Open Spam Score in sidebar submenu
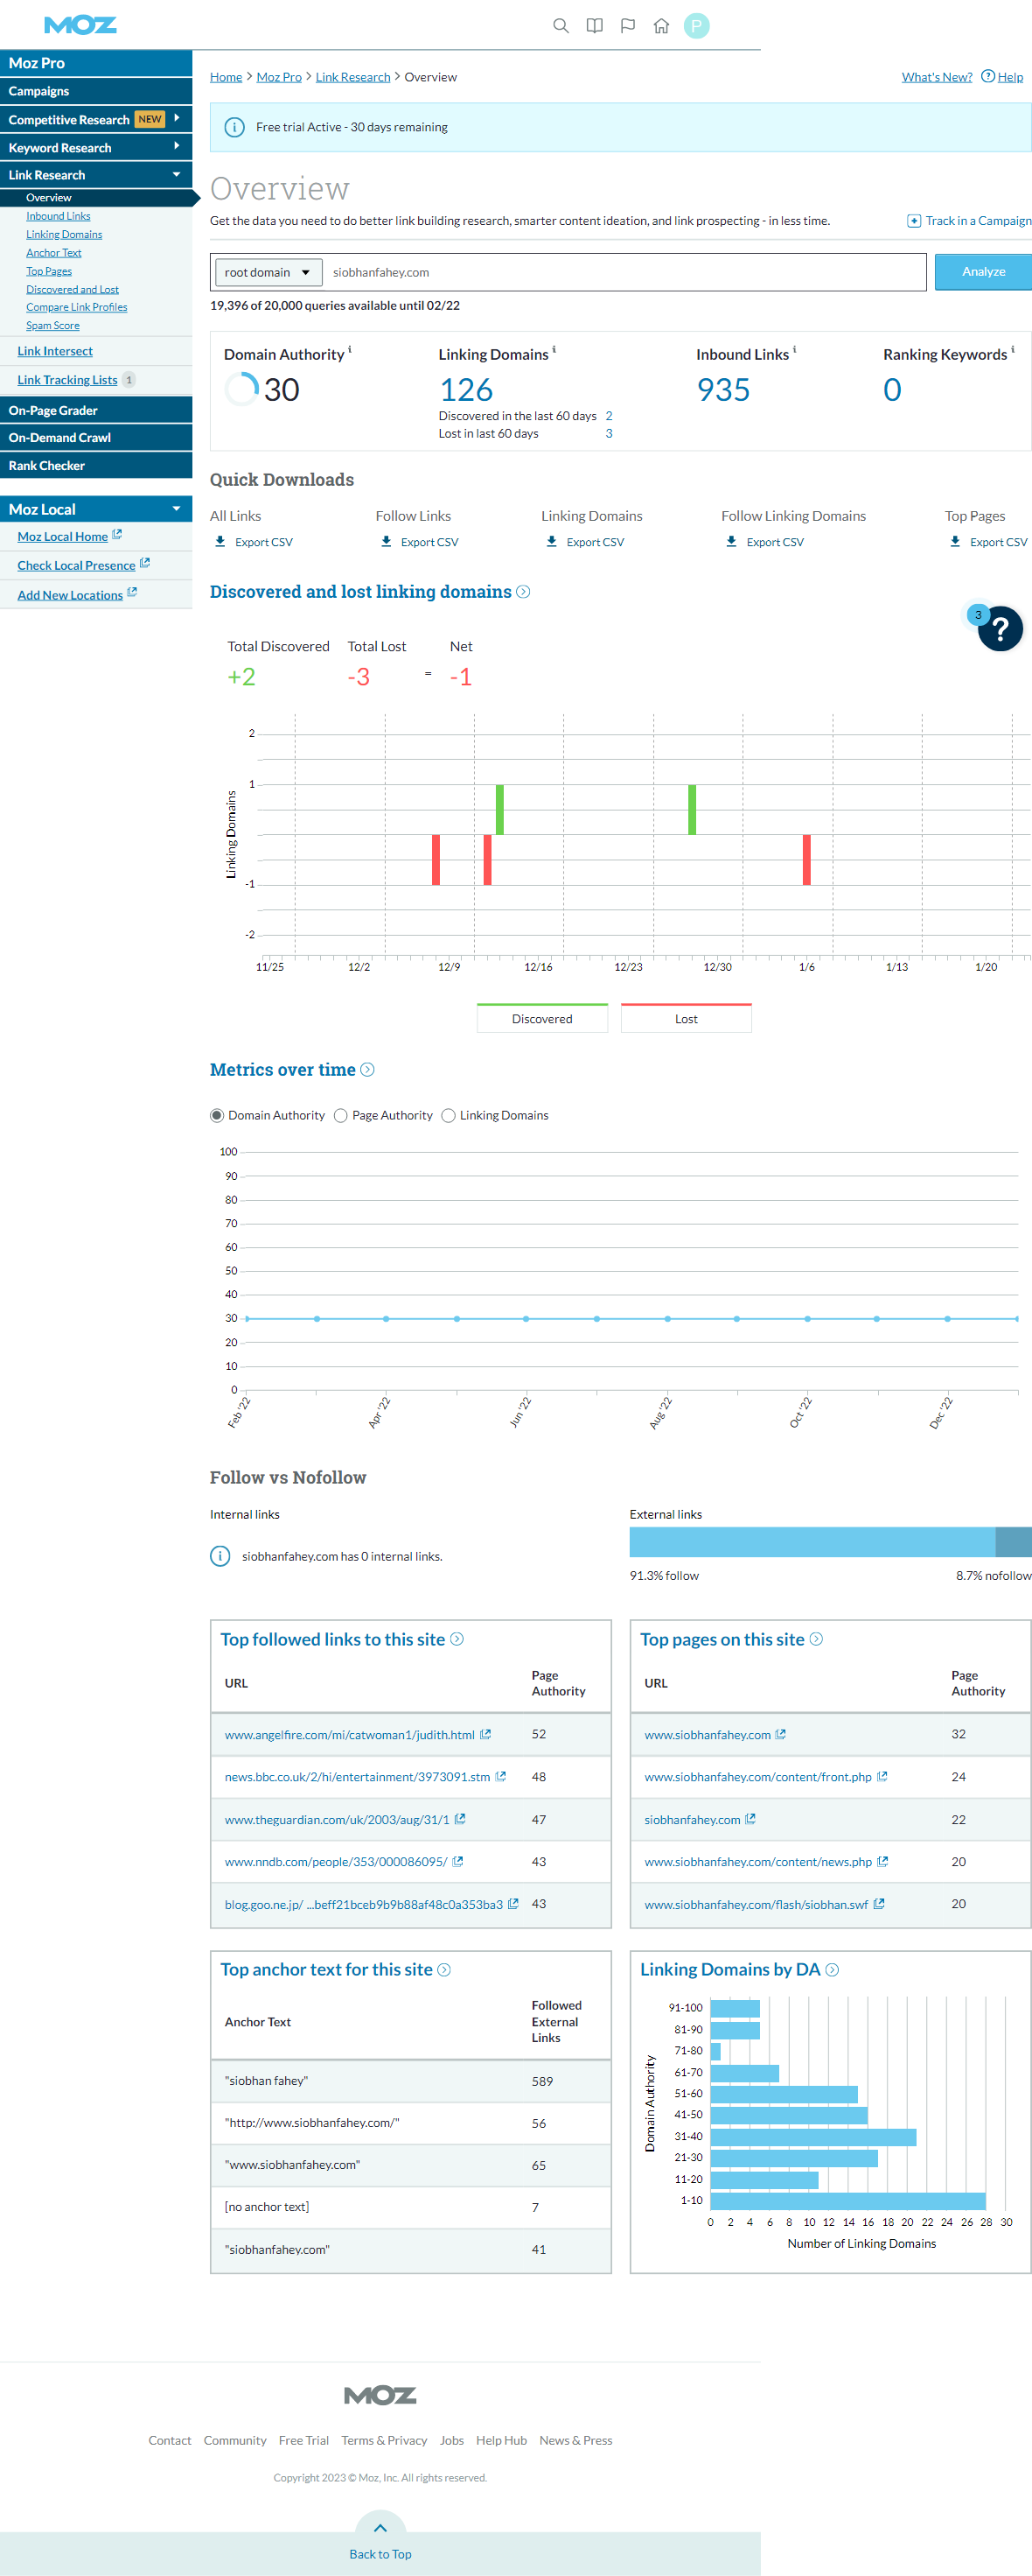1032x2576 pixels. 53,325
